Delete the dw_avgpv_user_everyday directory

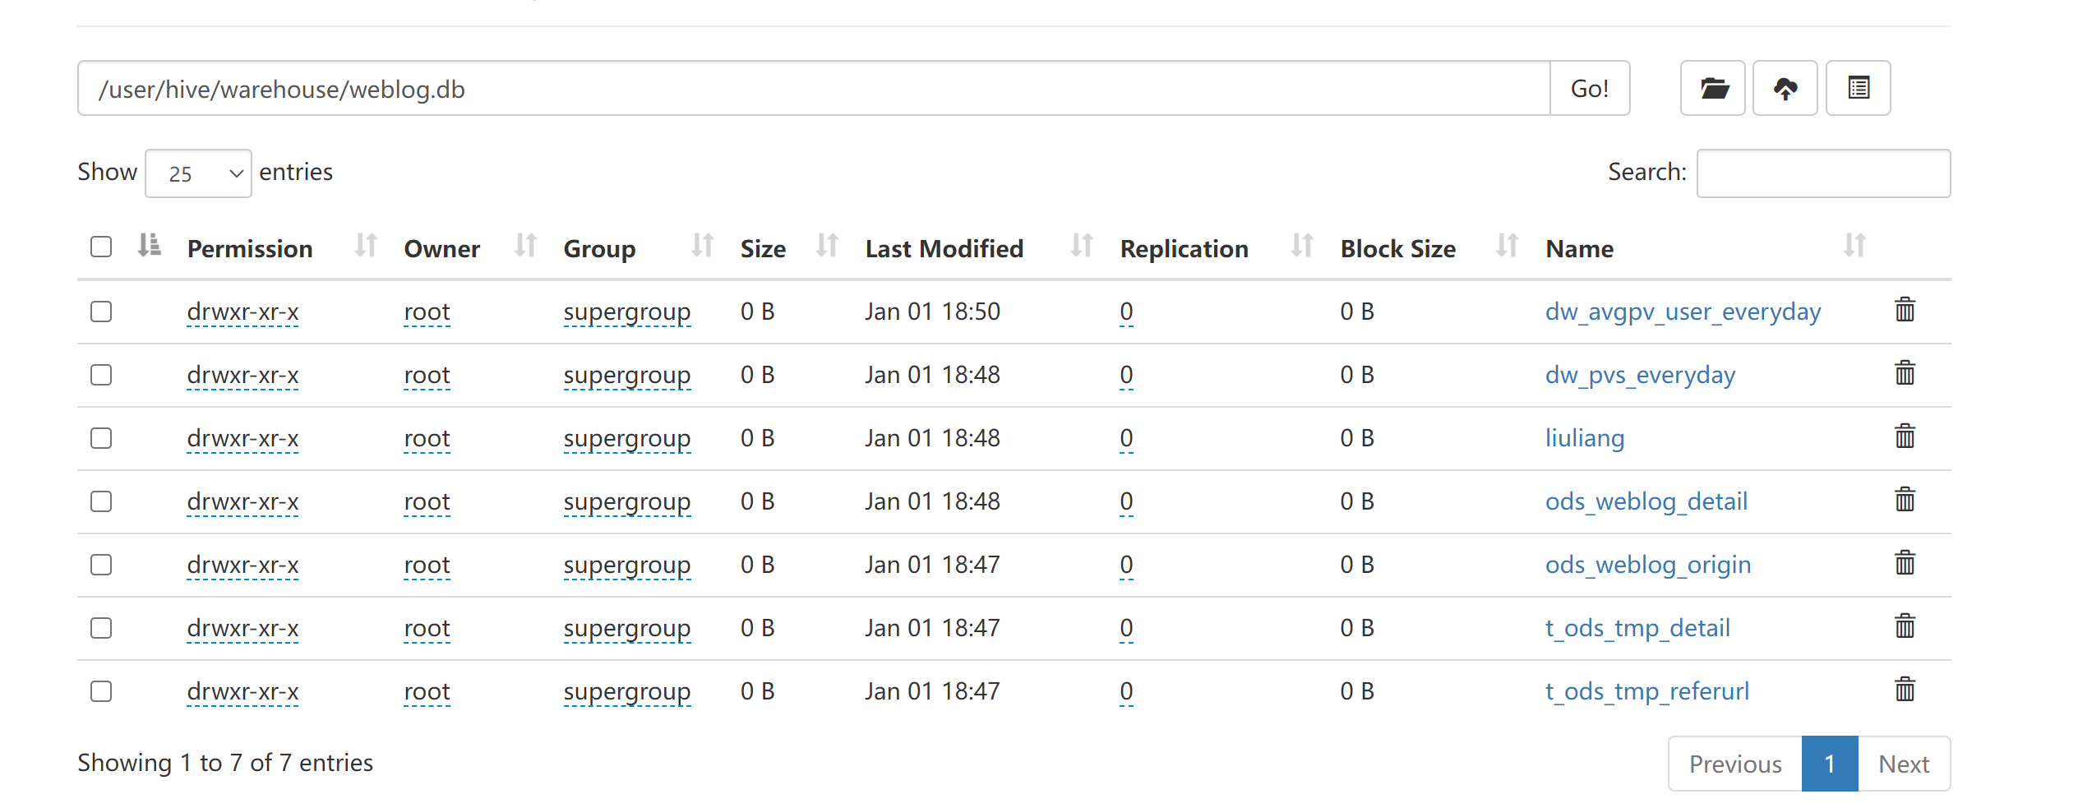(x=1905, y=311)
